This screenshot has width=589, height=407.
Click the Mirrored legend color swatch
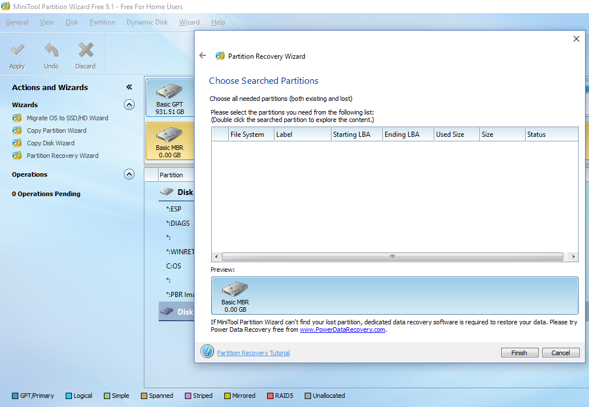coord(227,396)
